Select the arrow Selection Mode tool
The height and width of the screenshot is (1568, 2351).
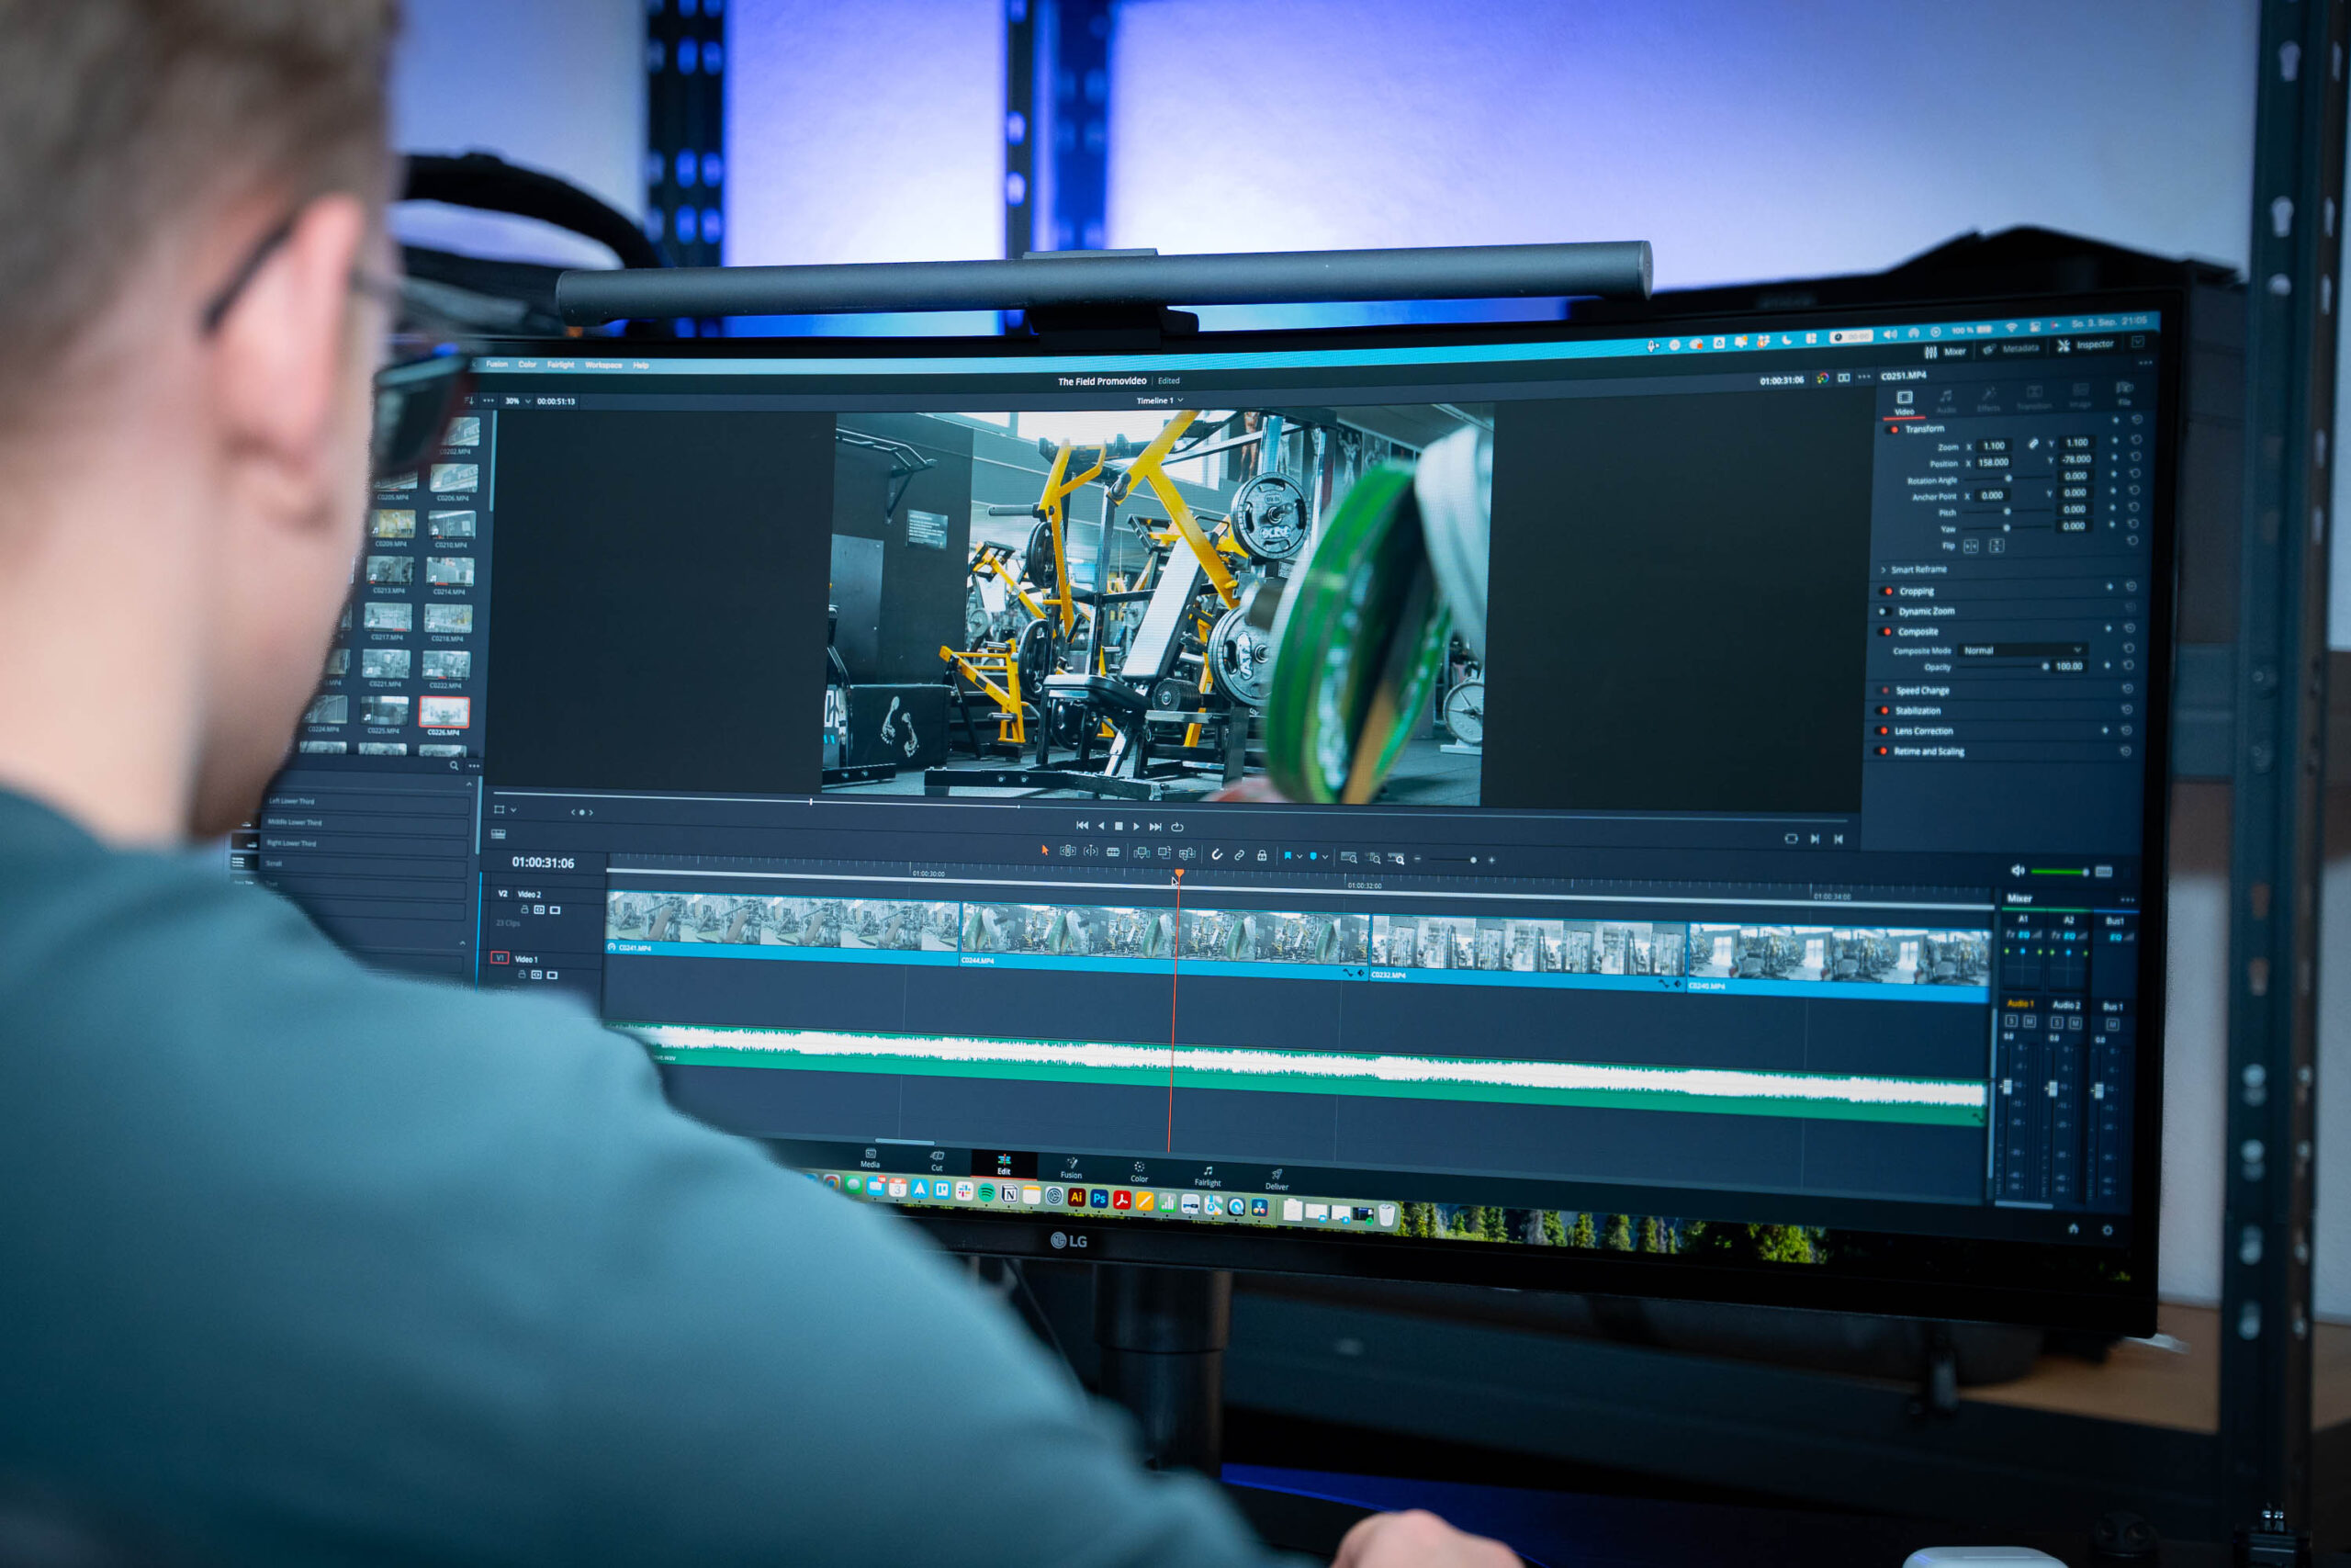(x=1044, y=850)
